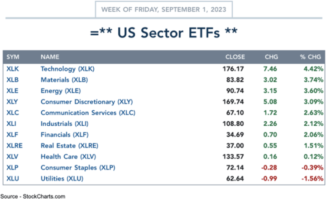Viewport: 326px width, 199px height.
Task: Sort by the NAME column header
Action: click(x=49, y=57)
